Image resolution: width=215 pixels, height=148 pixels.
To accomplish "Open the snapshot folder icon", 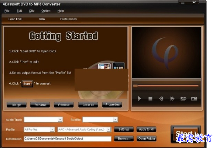I will tap(183, 98).
